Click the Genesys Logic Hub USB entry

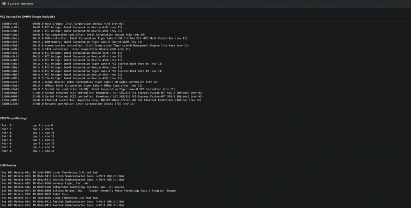click(x=45, y=183)
